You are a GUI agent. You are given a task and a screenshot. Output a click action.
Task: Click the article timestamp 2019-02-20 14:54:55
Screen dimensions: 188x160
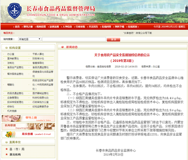[x=126, y=67]
